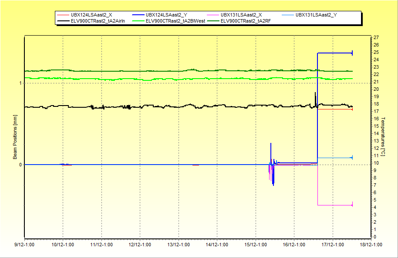
Task: Click the 13/12-1:00 x-axis tick label
Action: click(x=179, y=245)
